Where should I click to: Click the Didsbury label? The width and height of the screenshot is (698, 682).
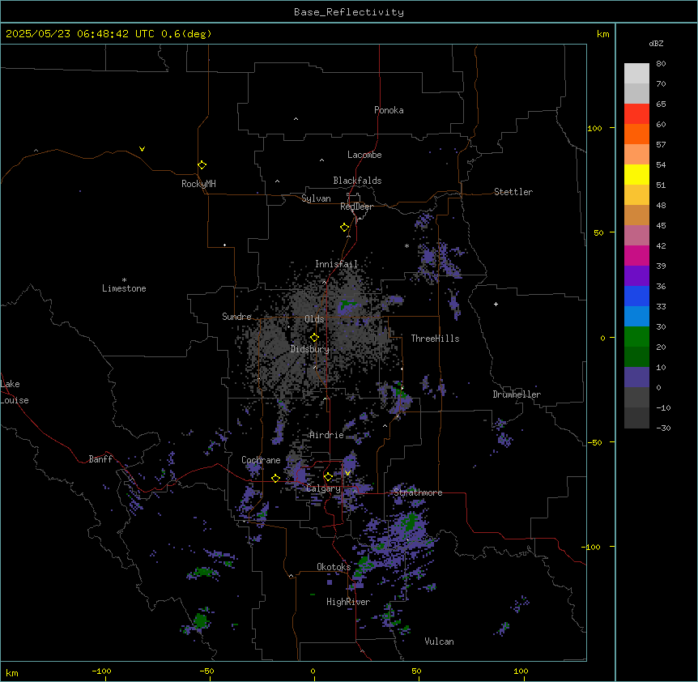tap(310, 349)
